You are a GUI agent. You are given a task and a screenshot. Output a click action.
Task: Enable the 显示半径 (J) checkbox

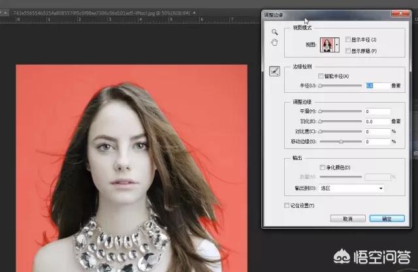coord(348,39)
